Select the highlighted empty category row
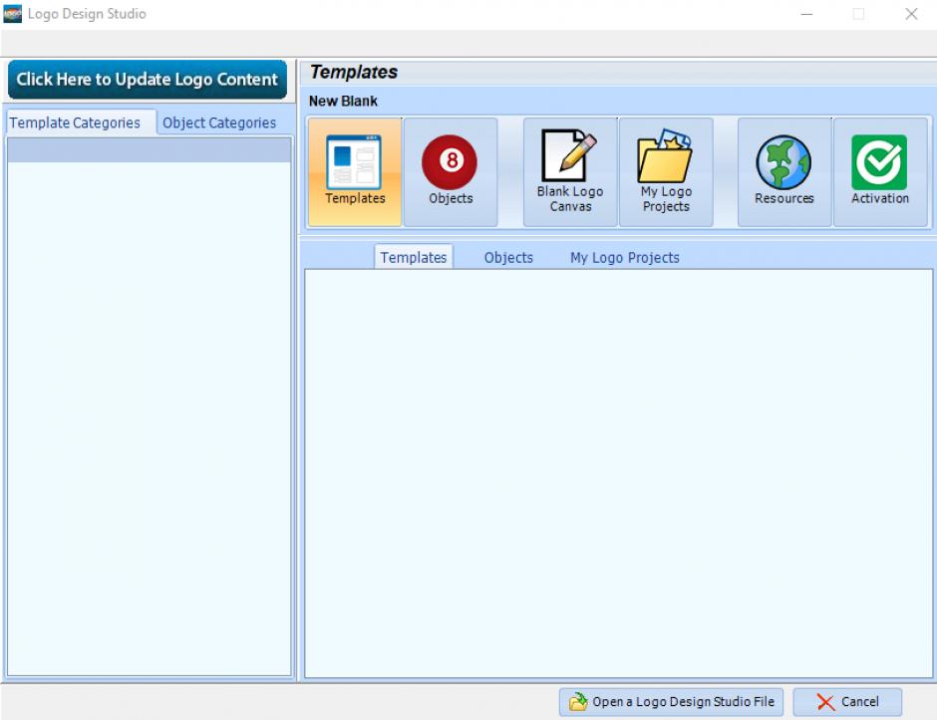 tap(149, 150)
